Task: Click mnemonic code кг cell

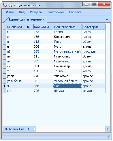Action: 20,37
